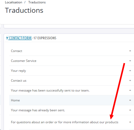Collapse the CONTACT-FORM expressions section
This screenshot has height=130, width=134.
20,38
